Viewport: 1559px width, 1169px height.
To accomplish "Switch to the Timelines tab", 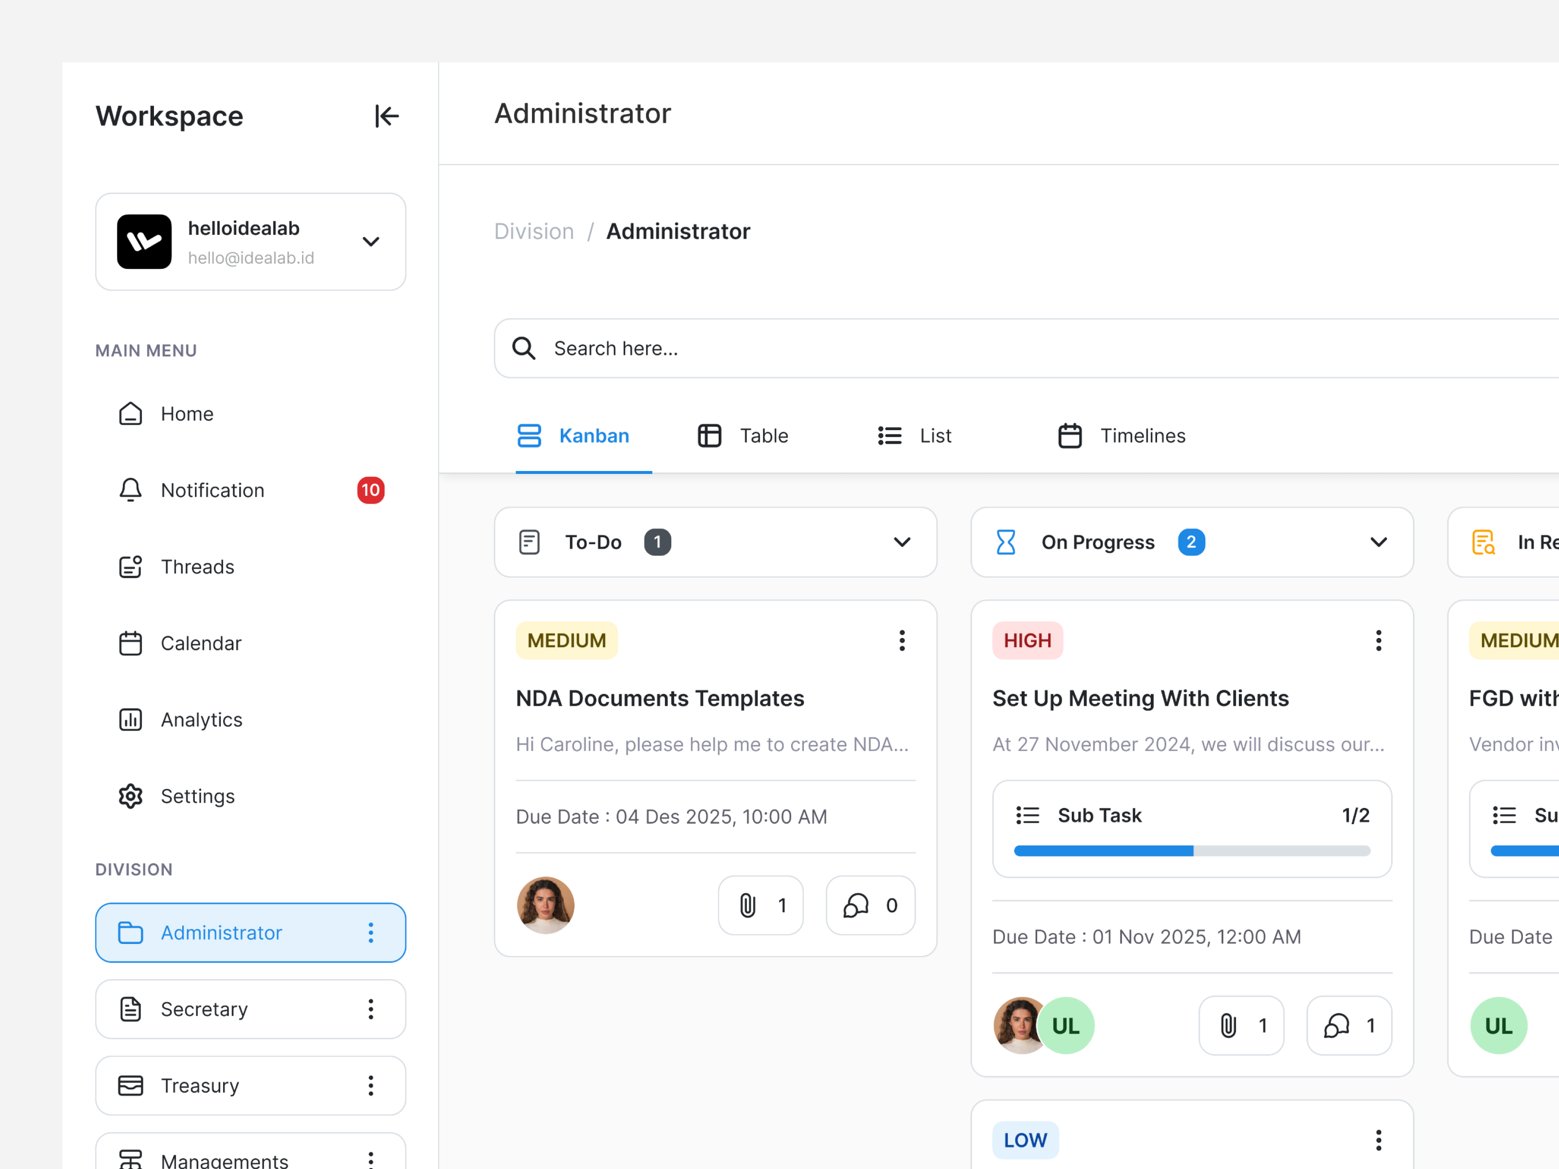I will coord(1122,436).
